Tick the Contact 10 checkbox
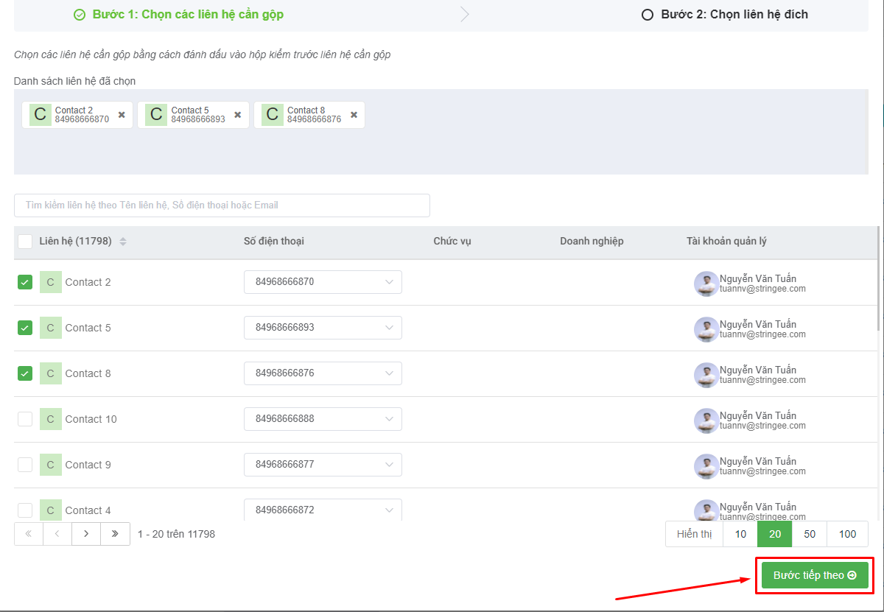 [x=25, y=419]
